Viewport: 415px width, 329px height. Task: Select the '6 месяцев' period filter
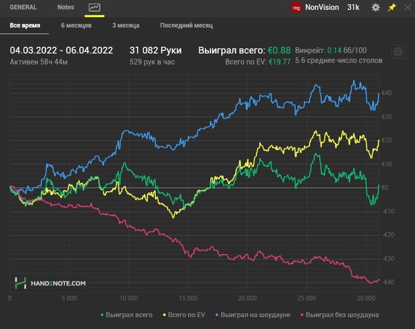click(x=76, y=25)
